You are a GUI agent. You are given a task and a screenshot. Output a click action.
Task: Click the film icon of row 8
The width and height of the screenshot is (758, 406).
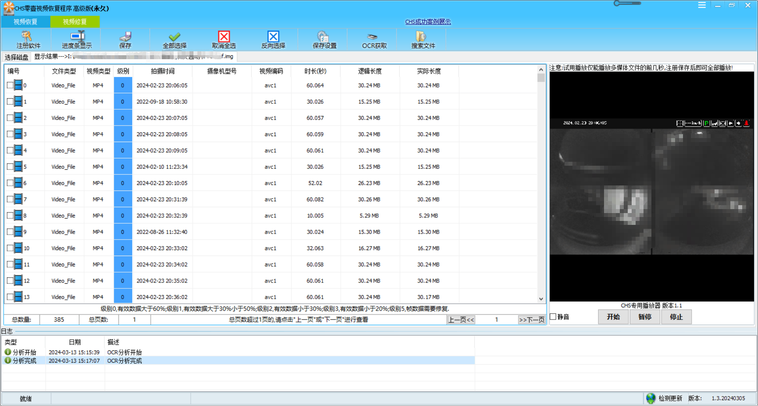click(x=18, y=215)
